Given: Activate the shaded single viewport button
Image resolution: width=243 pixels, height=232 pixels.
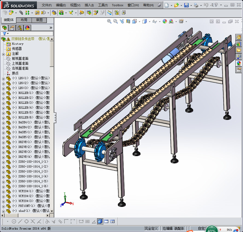Looking at the screenshot, I should click(x=100, y=221).
